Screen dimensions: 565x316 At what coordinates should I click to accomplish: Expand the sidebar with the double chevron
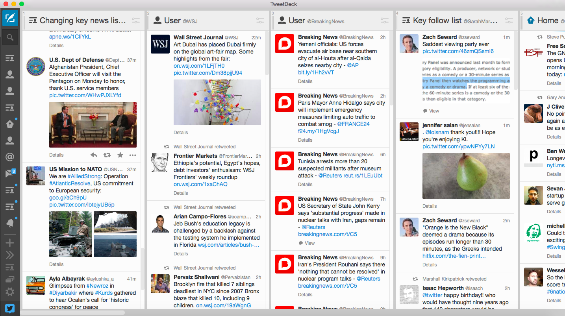10,255
